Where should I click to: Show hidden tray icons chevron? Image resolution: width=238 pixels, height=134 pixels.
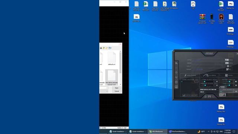[x=209, y=131]
